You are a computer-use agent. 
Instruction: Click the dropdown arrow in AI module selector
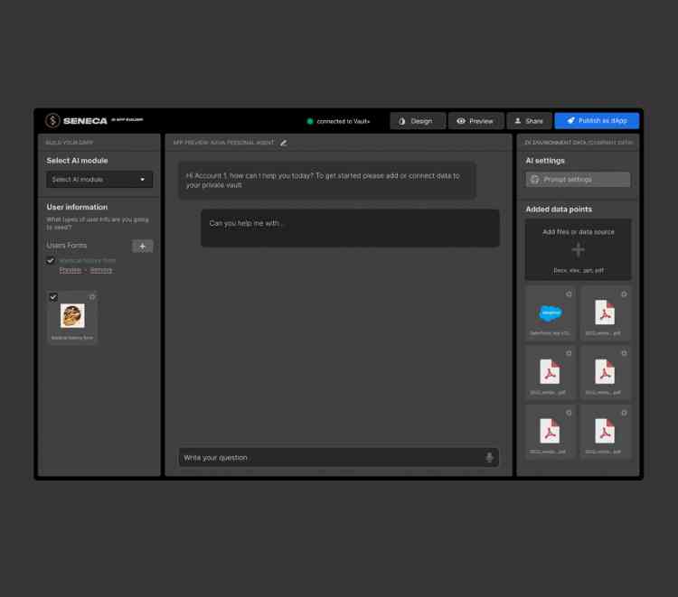(142, 180)
